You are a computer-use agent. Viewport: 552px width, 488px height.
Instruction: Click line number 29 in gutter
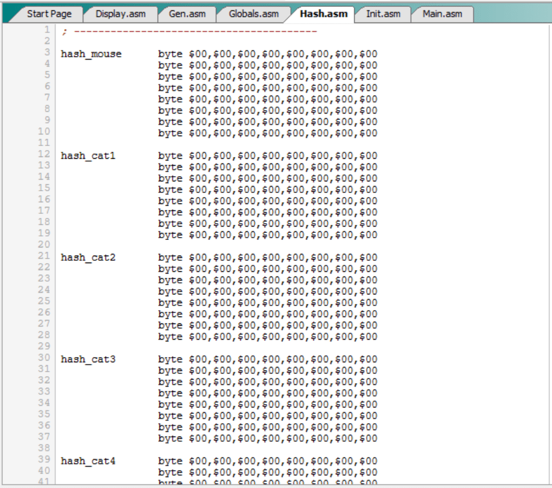44,346
